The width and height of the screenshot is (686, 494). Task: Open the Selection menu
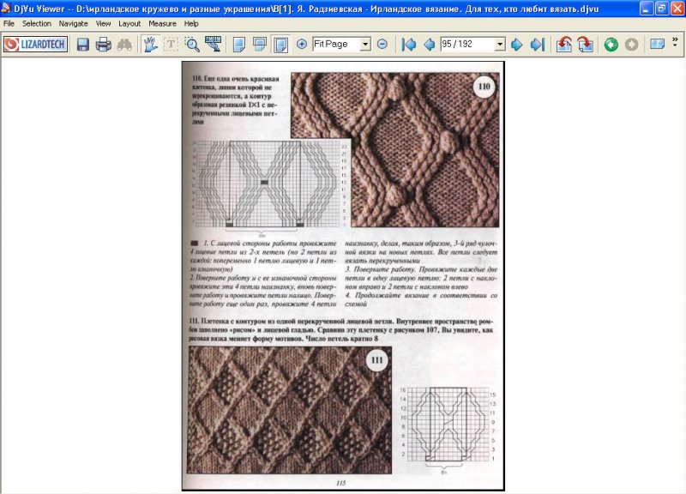37,24
